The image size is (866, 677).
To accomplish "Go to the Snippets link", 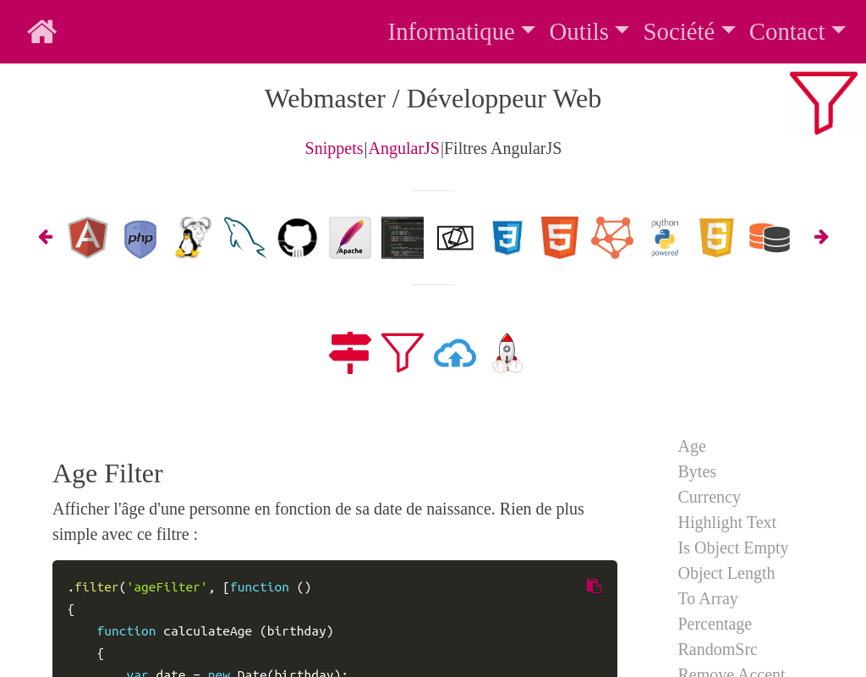I will point(334,148).
